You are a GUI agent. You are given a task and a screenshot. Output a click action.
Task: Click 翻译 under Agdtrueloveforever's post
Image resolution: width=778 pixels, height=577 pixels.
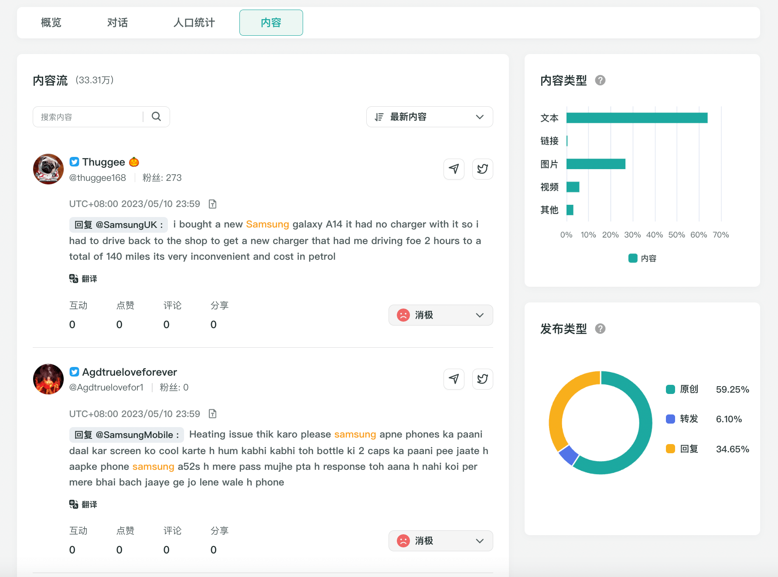[x=83, y=504]
